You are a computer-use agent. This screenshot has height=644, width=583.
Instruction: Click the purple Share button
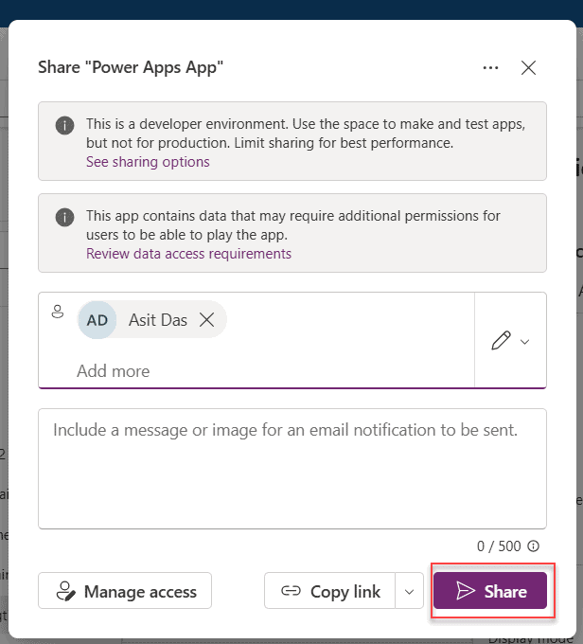click(x=490, y=591)
